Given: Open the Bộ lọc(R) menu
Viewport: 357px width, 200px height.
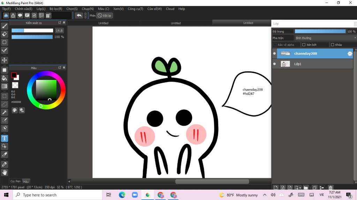Looking at the screenshot, I should tap(56, 9).
